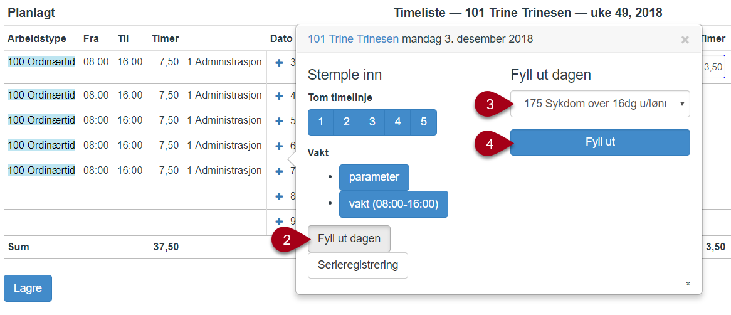
Task: Click the plus icon on the second date row
Action: [x=279, y=96]
